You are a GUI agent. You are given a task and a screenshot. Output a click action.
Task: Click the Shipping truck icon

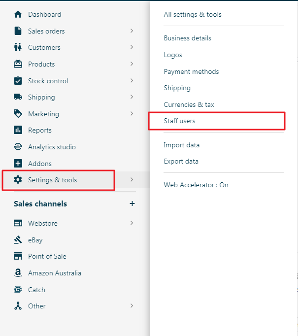tap(18, 97)
